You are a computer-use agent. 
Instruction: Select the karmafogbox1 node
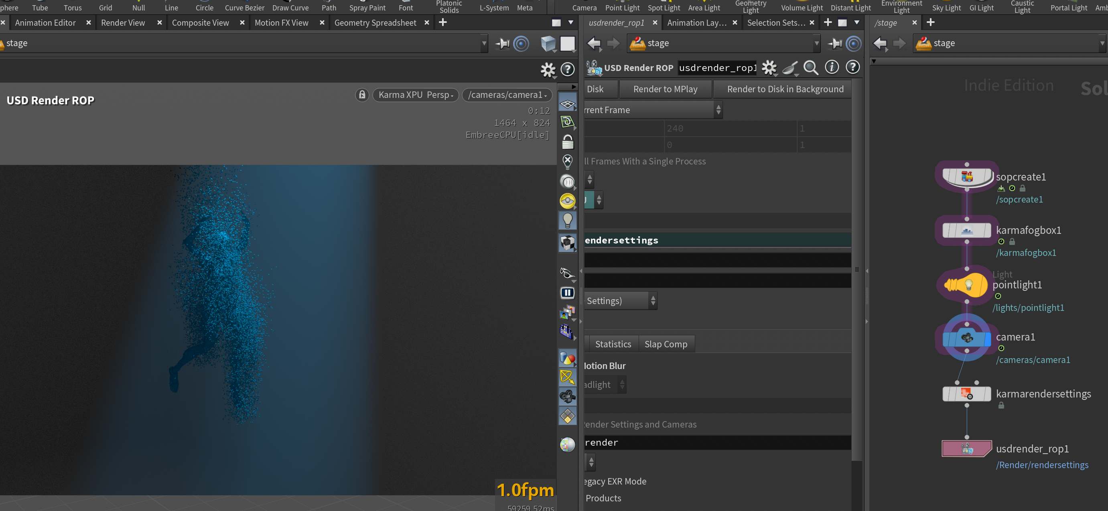pyautogui.click(x=966, y=231)
